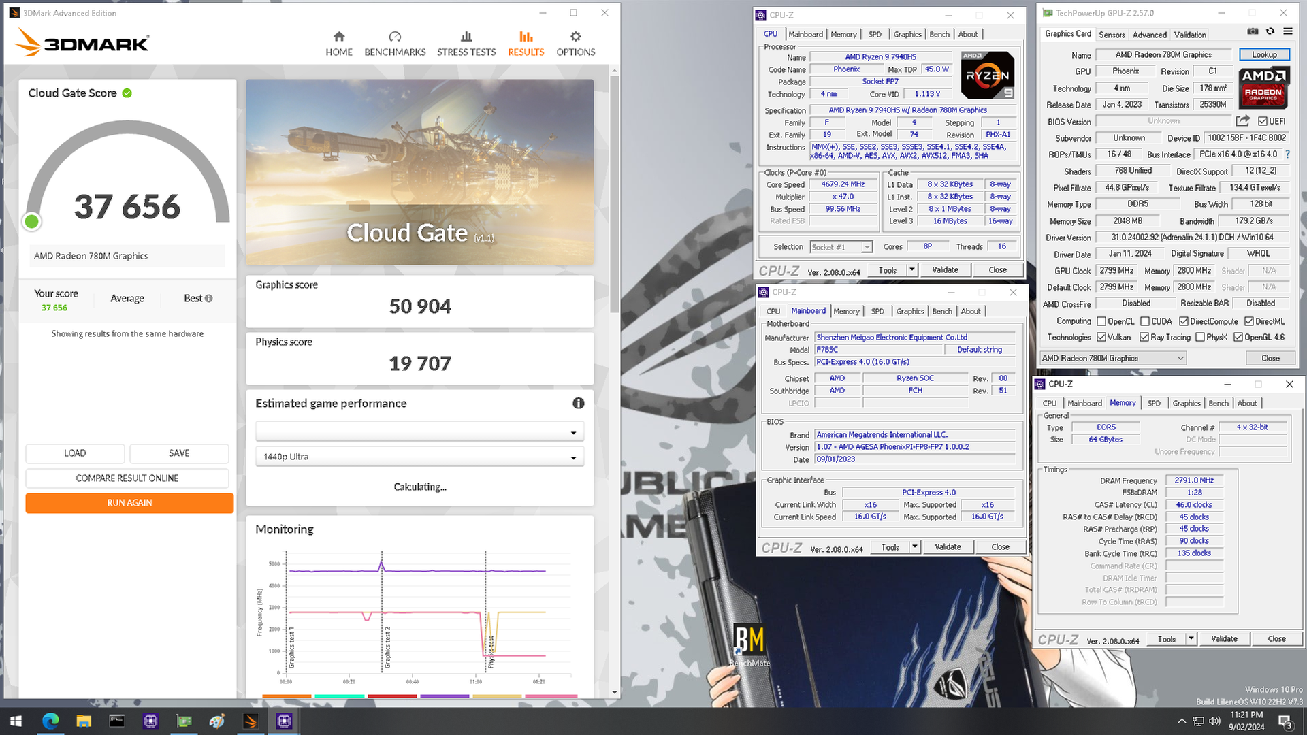
Task: Open the Windows Start menu
Action: (x=16, y=721)
